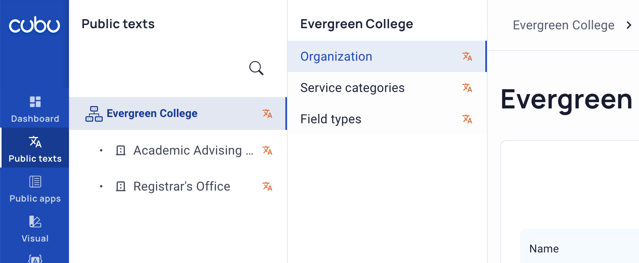Click building icon beside Registrar's Office
Screen dimensions: 639x263
tap(121, 186)
